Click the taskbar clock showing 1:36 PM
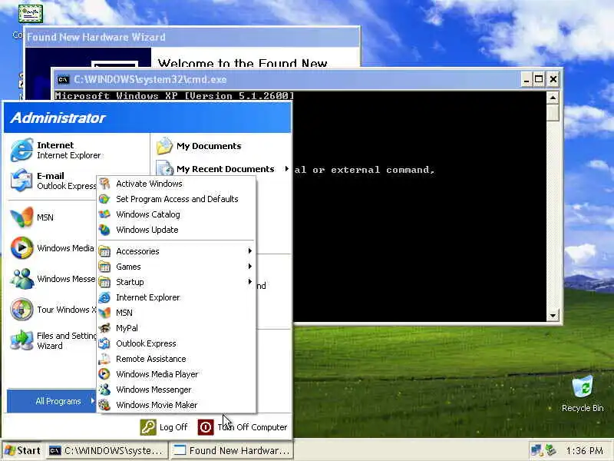Viewport: 614px width, 461px height. coord(584,450)
